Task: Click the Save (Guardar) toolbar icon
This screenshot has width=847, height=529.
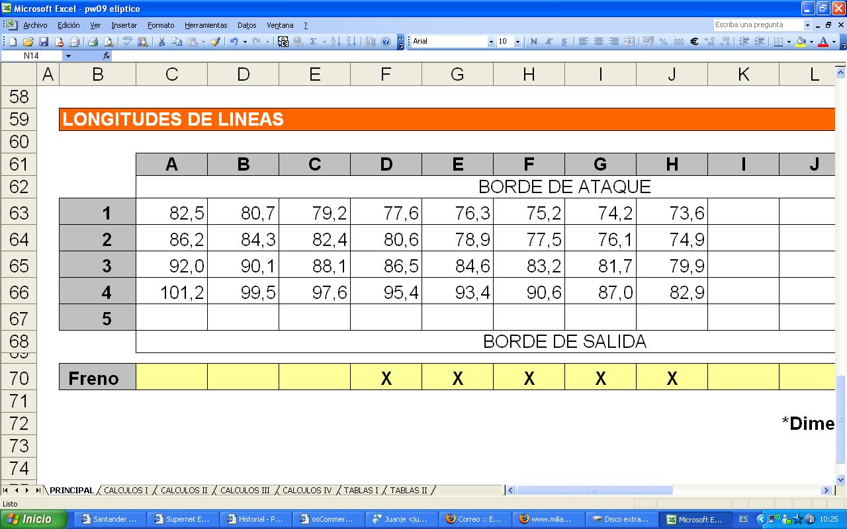Action: pyautogui.click(x=44, y=42)
